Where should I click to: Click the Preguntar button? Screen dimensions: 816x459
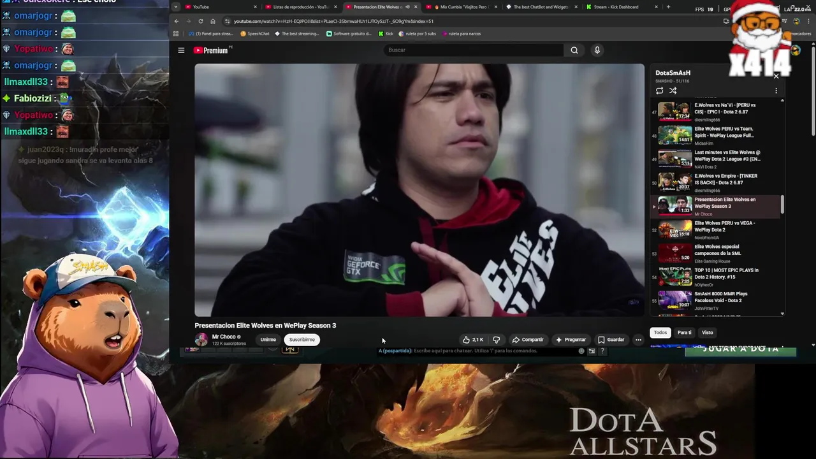click(x=571, y=340)
